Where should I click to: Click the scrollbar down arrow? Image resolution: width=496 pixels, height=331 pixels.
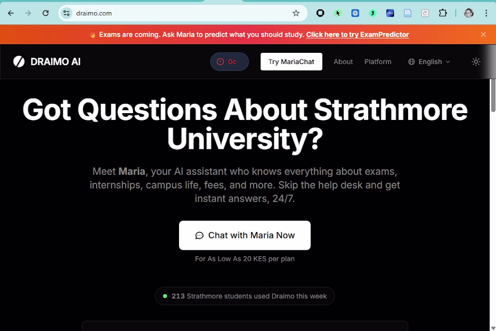click(x=493, y=328)
